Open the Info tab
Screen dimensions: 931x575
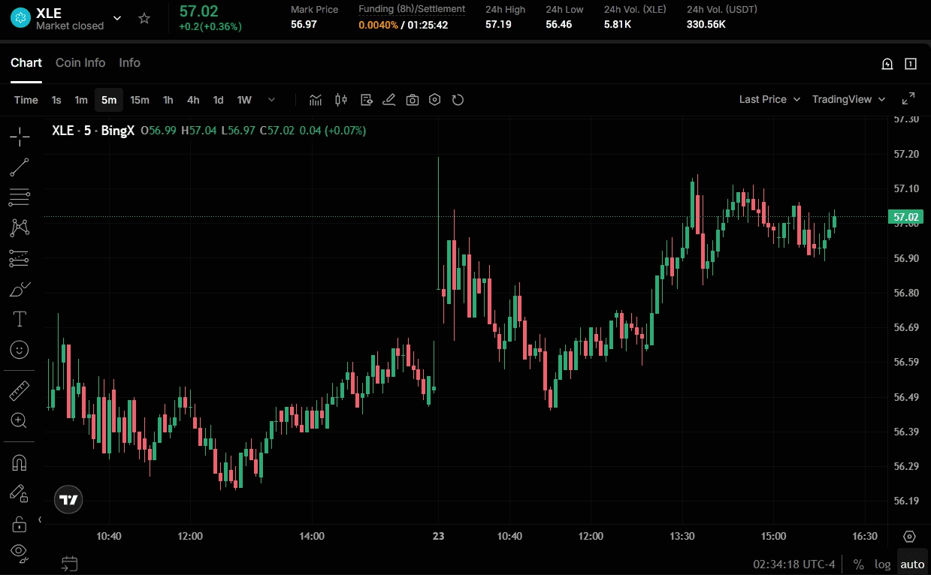pos(129,63)
